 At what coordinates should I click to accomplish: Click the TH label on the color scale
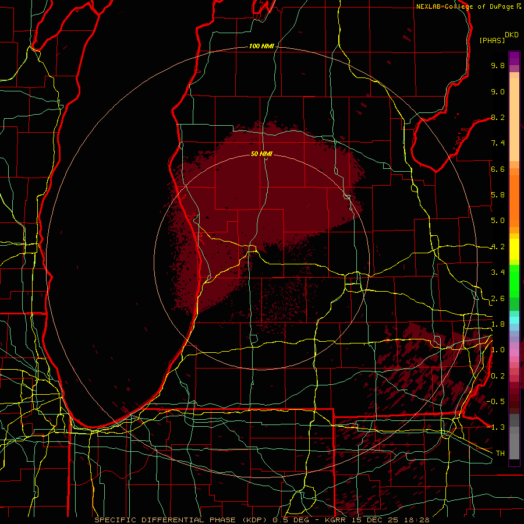pos(500,454)
